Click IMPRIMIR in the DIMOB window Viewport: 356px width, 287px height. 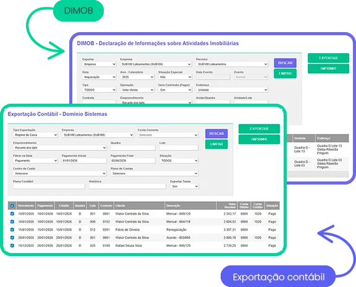click(328, 69)
